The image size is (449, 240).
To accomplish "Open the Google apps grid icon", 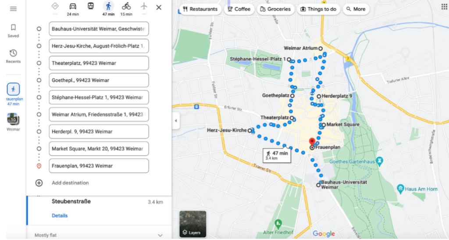I will click(x=445, y=6).
